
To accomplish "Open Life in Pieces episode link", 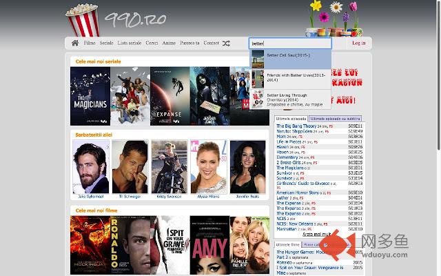I will [289, 141].
